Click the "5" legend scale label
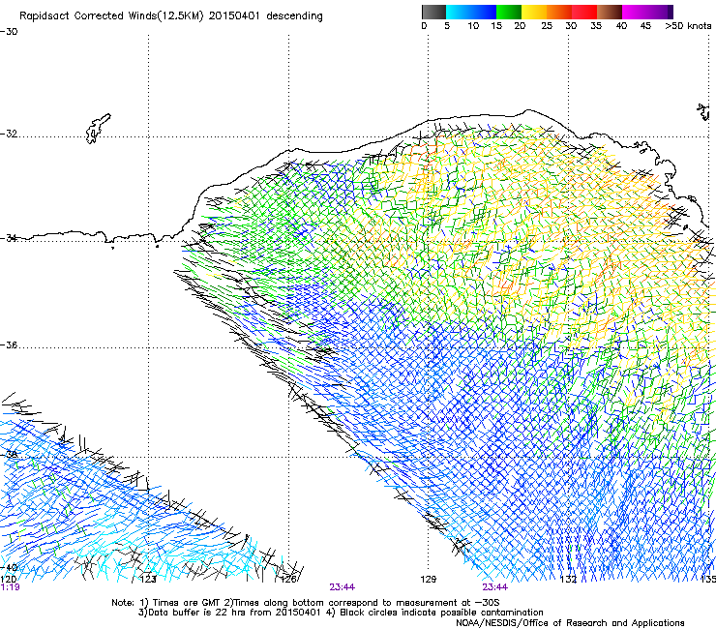Screen dimensions: 716x629 coord(447,26)
